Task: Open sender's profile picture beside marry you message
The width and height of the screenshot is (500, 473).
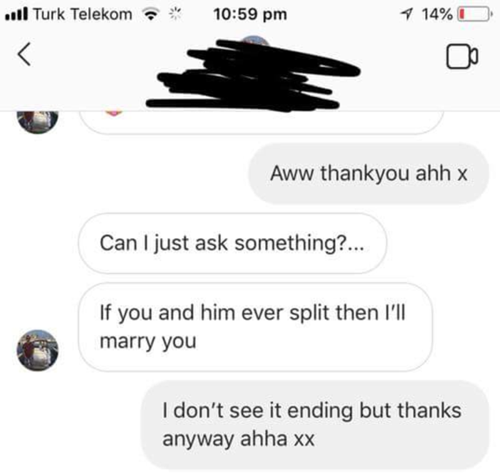Action: point(37,351)
